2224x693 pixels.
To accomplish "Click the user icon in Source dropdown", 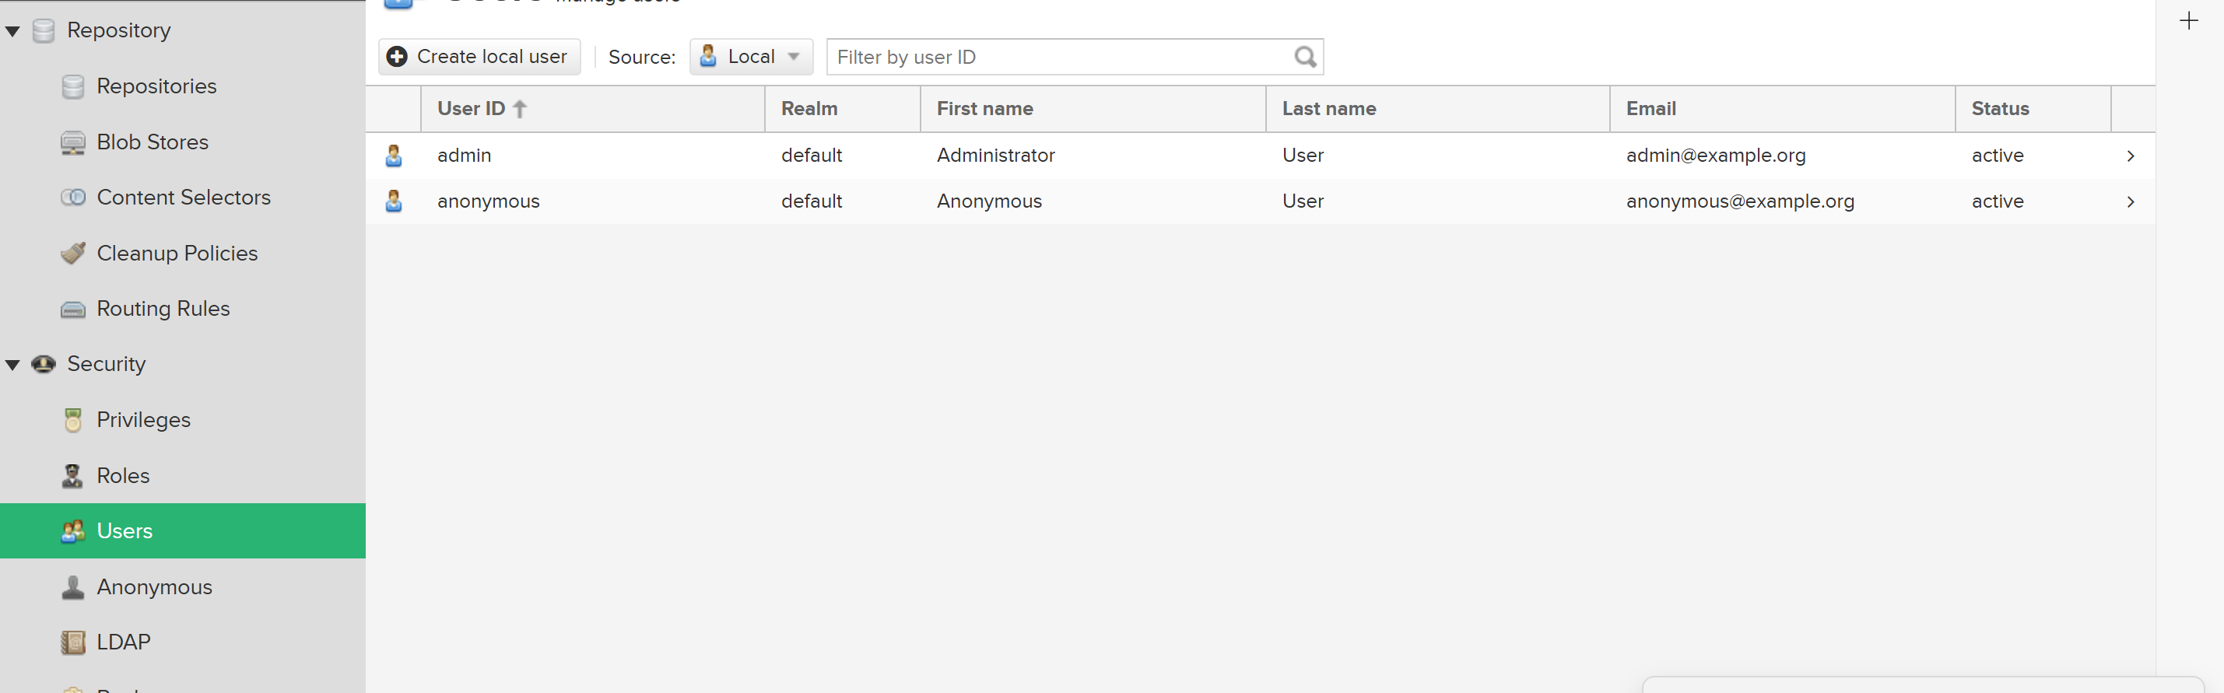I will coord(708,56).
